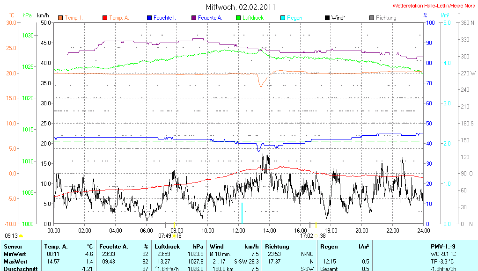Click the blue Feuchte I. legend square
Viewport: 478px width, 271px height.
(149, 18)
